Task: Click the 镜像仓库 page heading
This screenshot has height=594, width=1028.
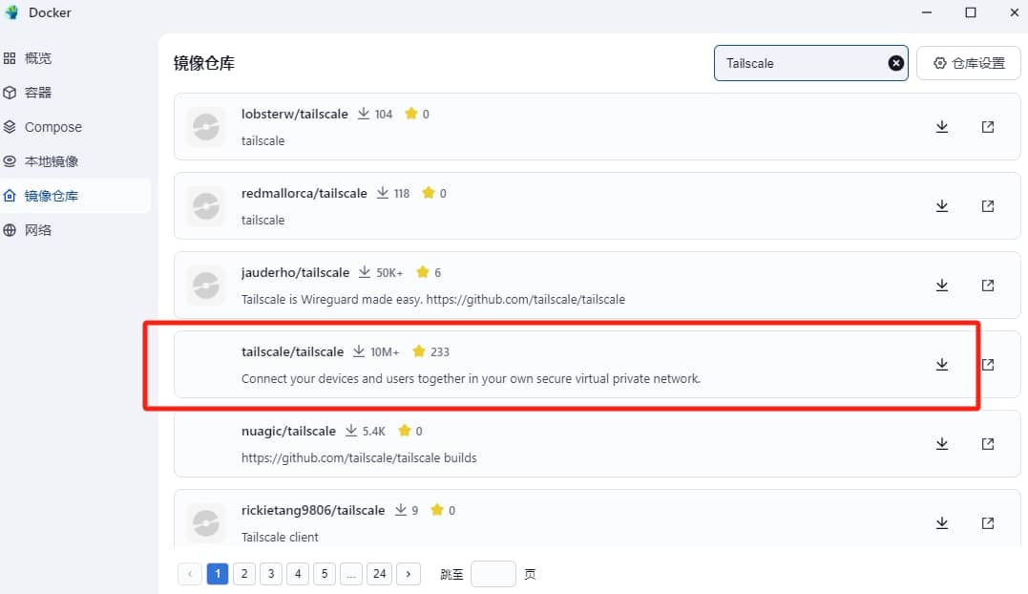Action: point(204,64)
